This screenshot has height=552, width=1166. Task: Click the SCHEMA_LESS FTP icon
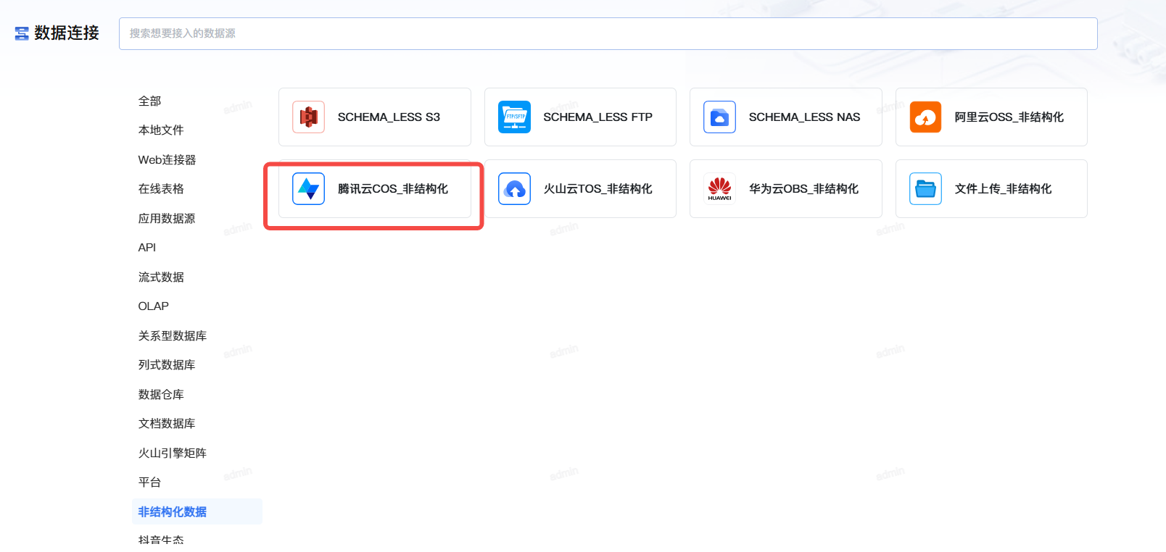[x=515, y=117]
